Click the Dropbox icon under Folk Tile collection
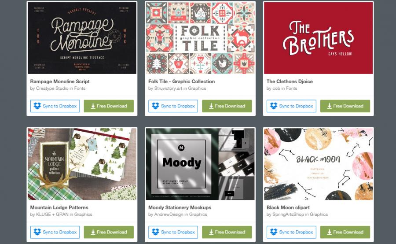This screenshot has height=244, width=396. 156,106
